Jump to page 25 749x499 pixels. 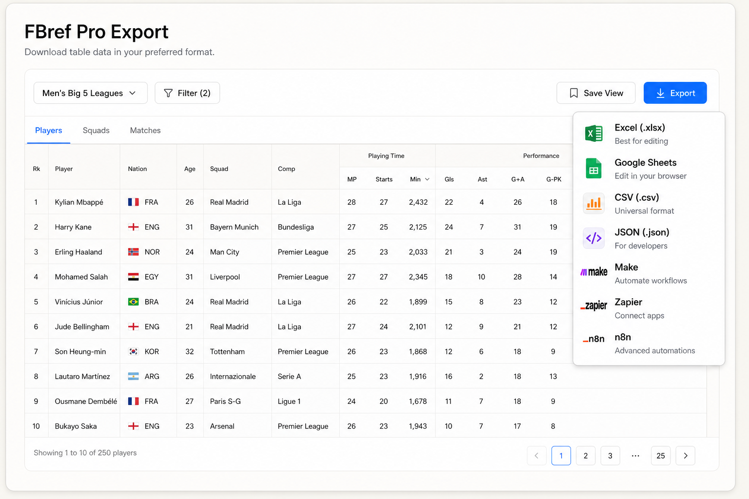coord(661,456)
